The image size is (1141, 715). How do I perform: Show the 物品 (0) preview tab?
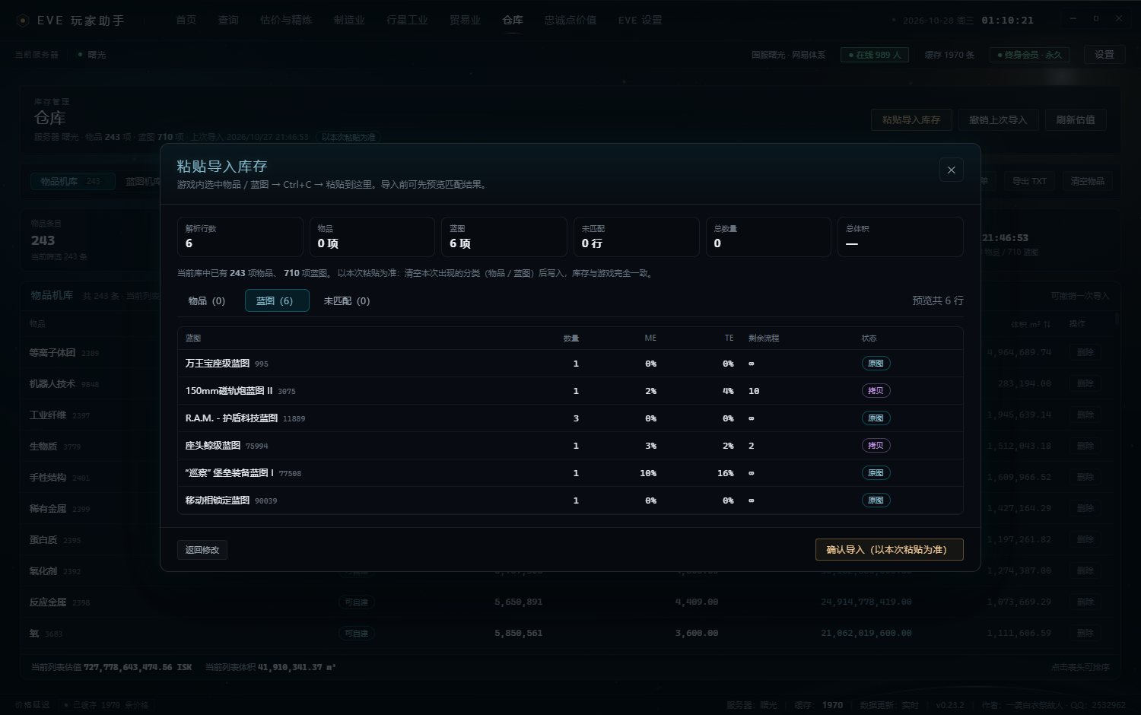point(207,300)
